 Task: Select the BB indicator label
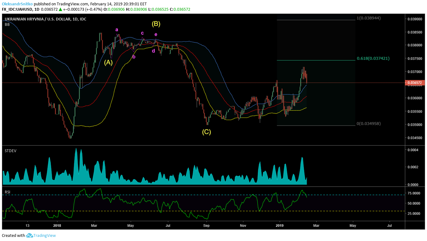[x=7, y=24]
